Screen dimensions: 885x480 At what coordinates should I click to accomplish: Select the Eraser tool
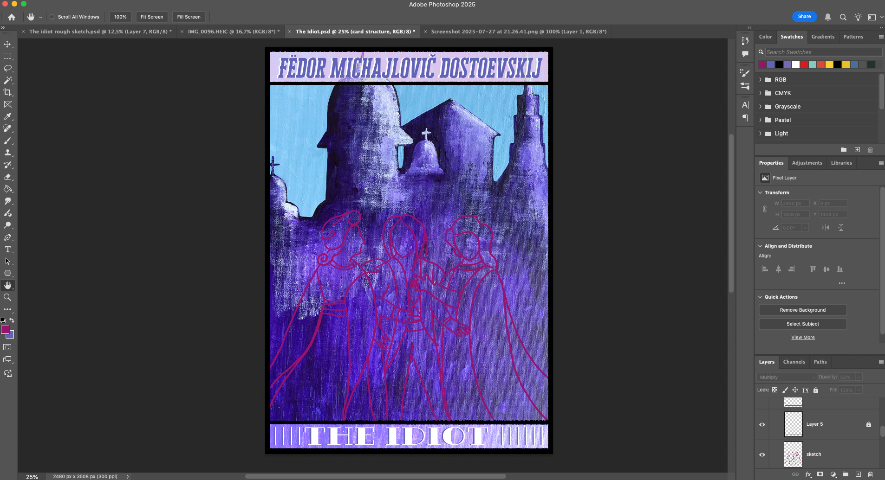click(7, 177)
